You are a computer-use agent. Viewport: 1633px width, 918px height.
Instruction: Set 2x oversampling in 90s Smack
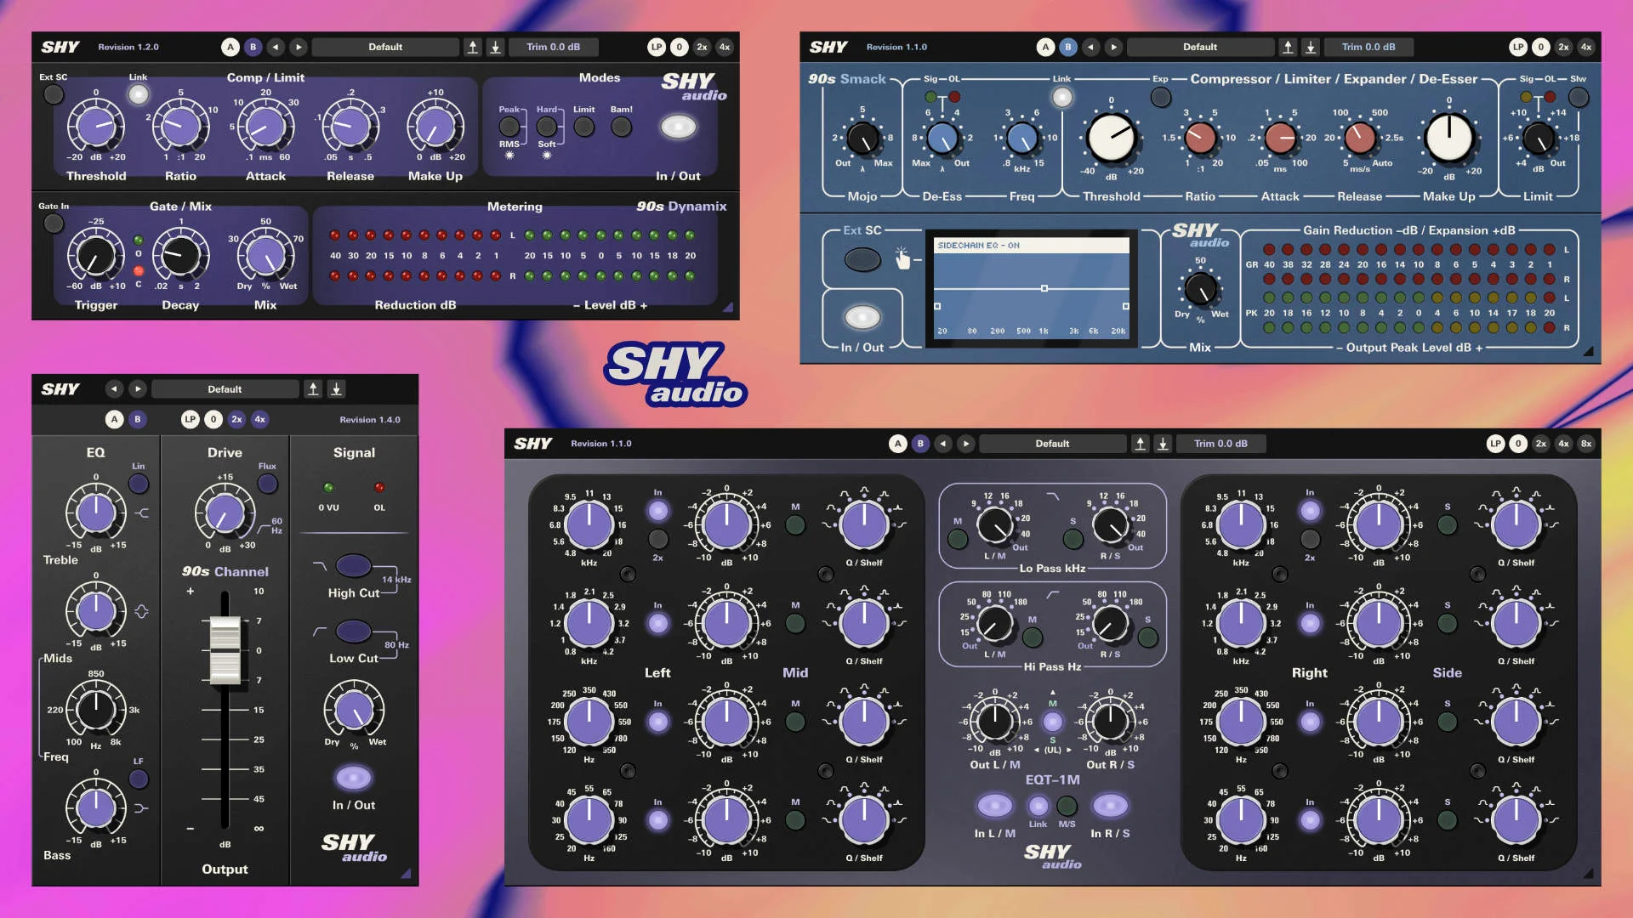(1563, 47)
